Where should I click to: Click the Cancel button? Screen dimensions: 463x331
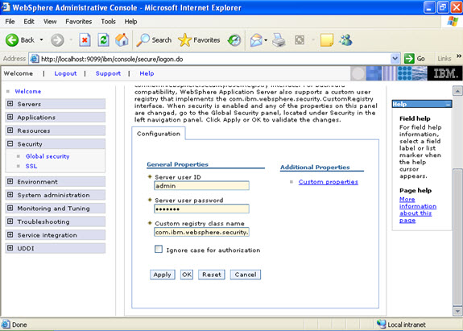click(246, 275)
